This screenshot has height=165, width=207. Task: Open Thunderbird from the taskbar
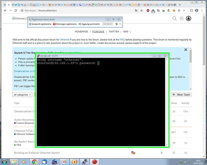click(44, 162)
